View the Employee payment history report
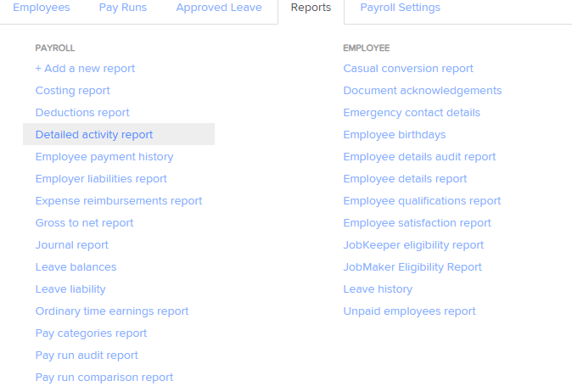 tap(104, 157)
